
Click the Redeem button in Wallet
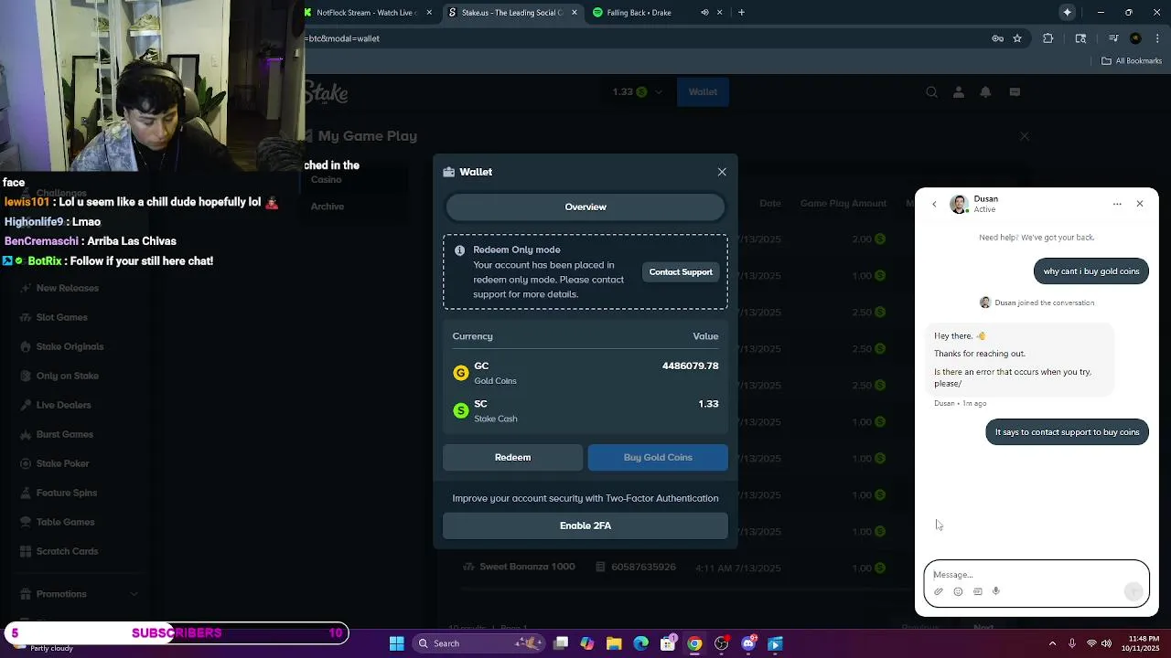point(512,457)
